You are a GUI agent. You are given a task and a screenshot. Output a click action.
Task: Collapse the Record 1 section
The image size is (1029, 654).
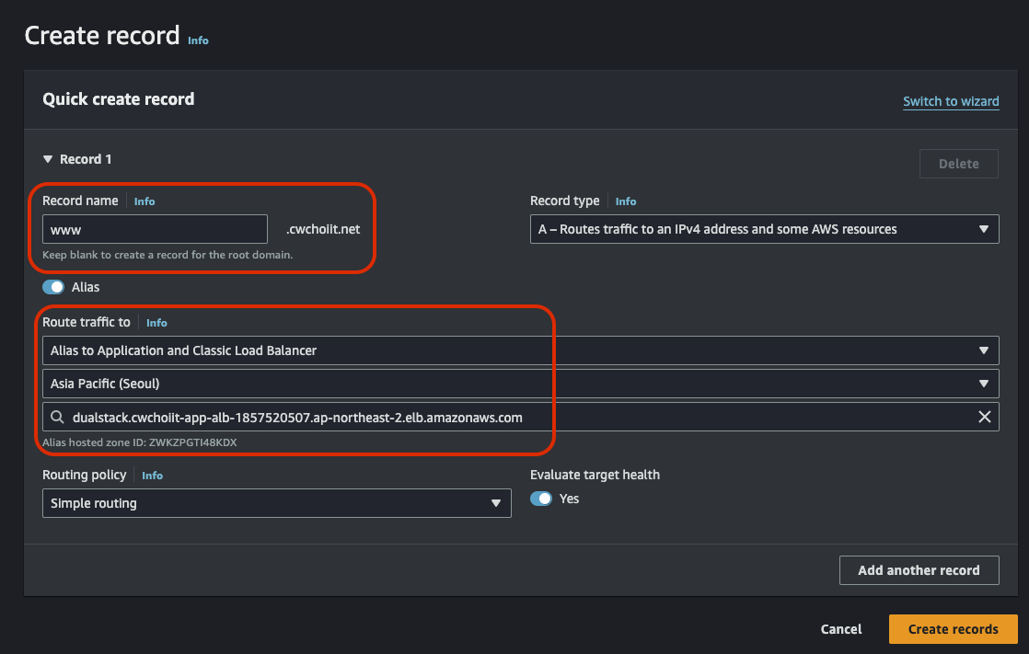(47, 159)
